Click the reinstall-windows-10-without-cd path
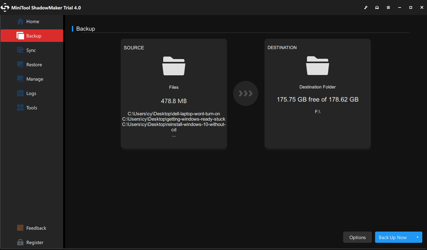Viewport: 427px width, 250px height. pyautogui.click(x=174, y=127)
